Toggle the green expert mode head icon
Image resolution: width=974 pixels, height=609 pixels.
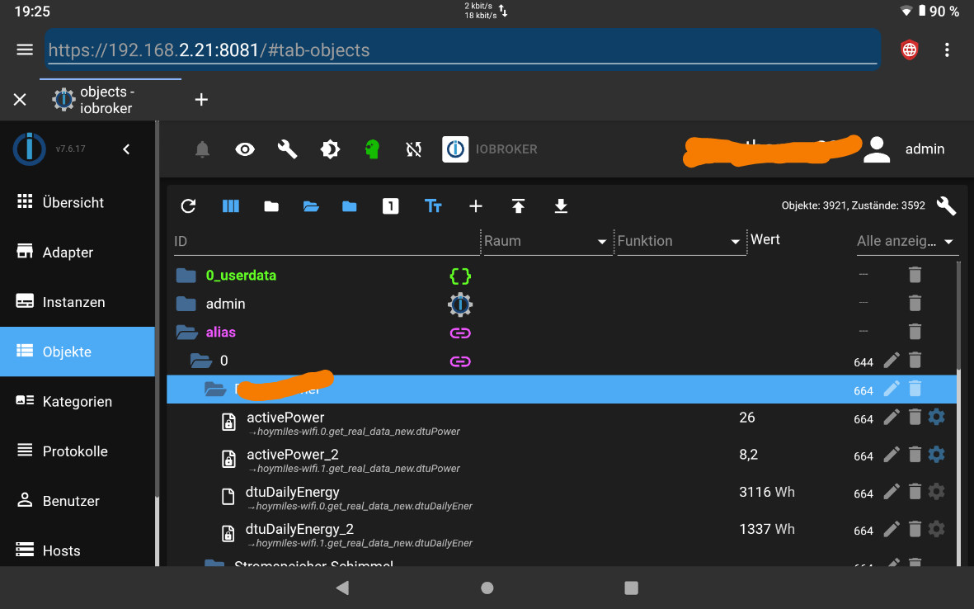(x=372, y=149)
